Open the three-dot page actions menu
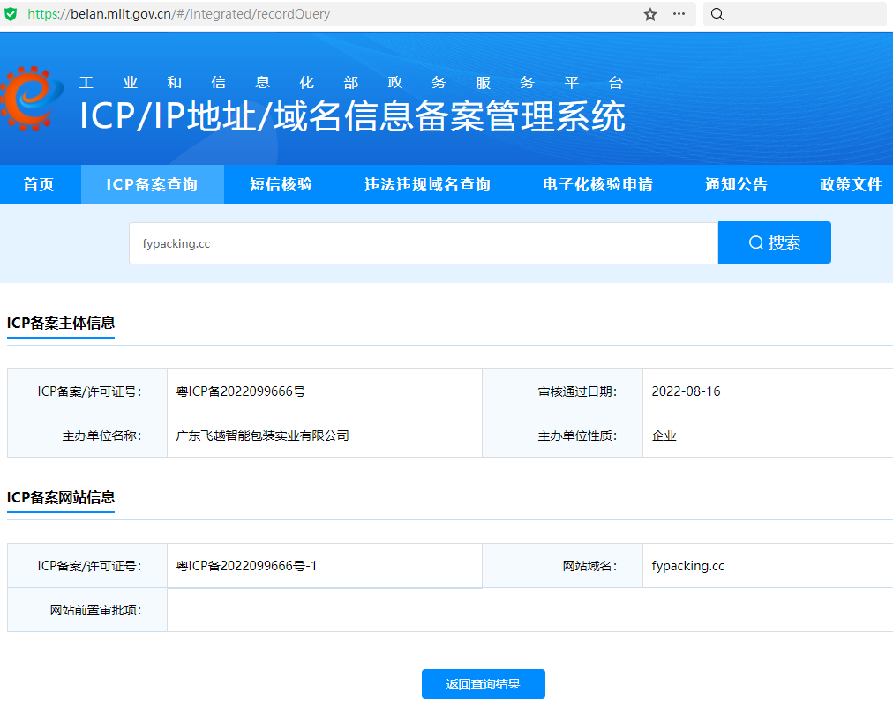 679,14
